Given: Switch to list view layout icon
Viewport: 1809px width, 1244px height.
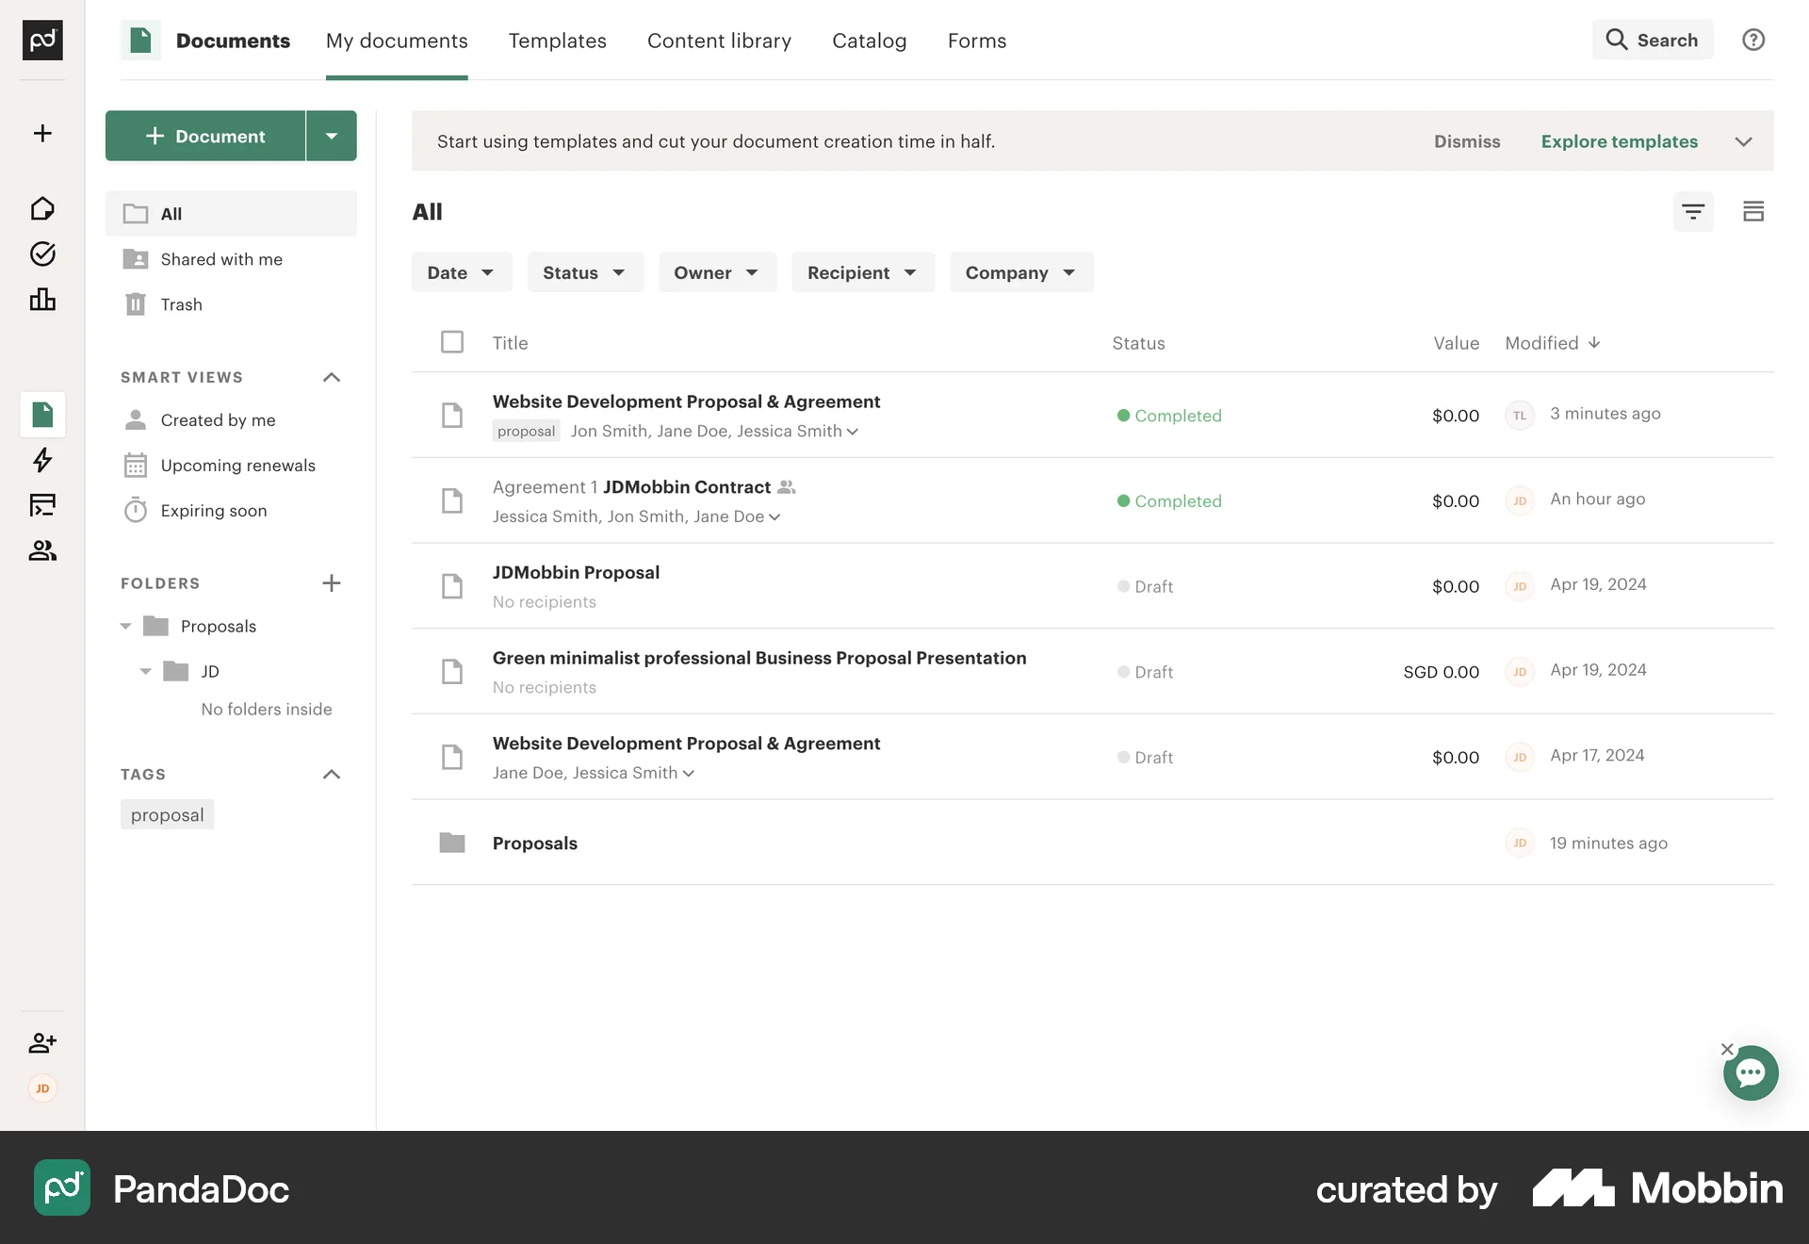Looking at the screenshot, I should pos(1753,211).
